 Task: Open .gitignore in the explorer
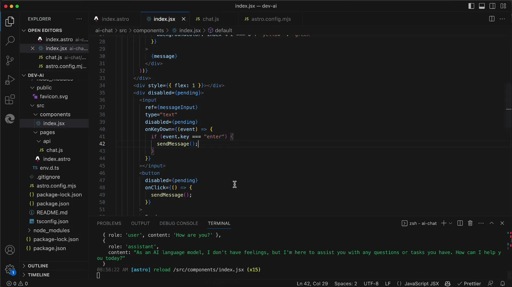54,177
